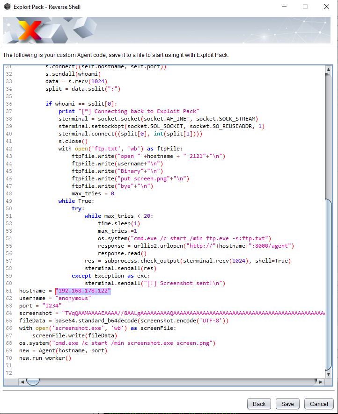Viewport: 338px width, 414px height.
Task: Click the "put screen.png" string
Action: point(144,178)
